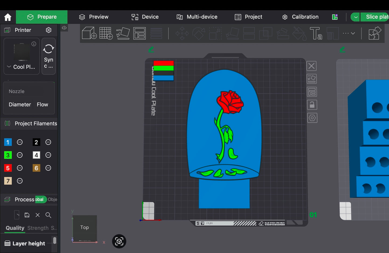The image size is (389, 253).
Task: Select the Cut tool
Action: coord(249,33)
